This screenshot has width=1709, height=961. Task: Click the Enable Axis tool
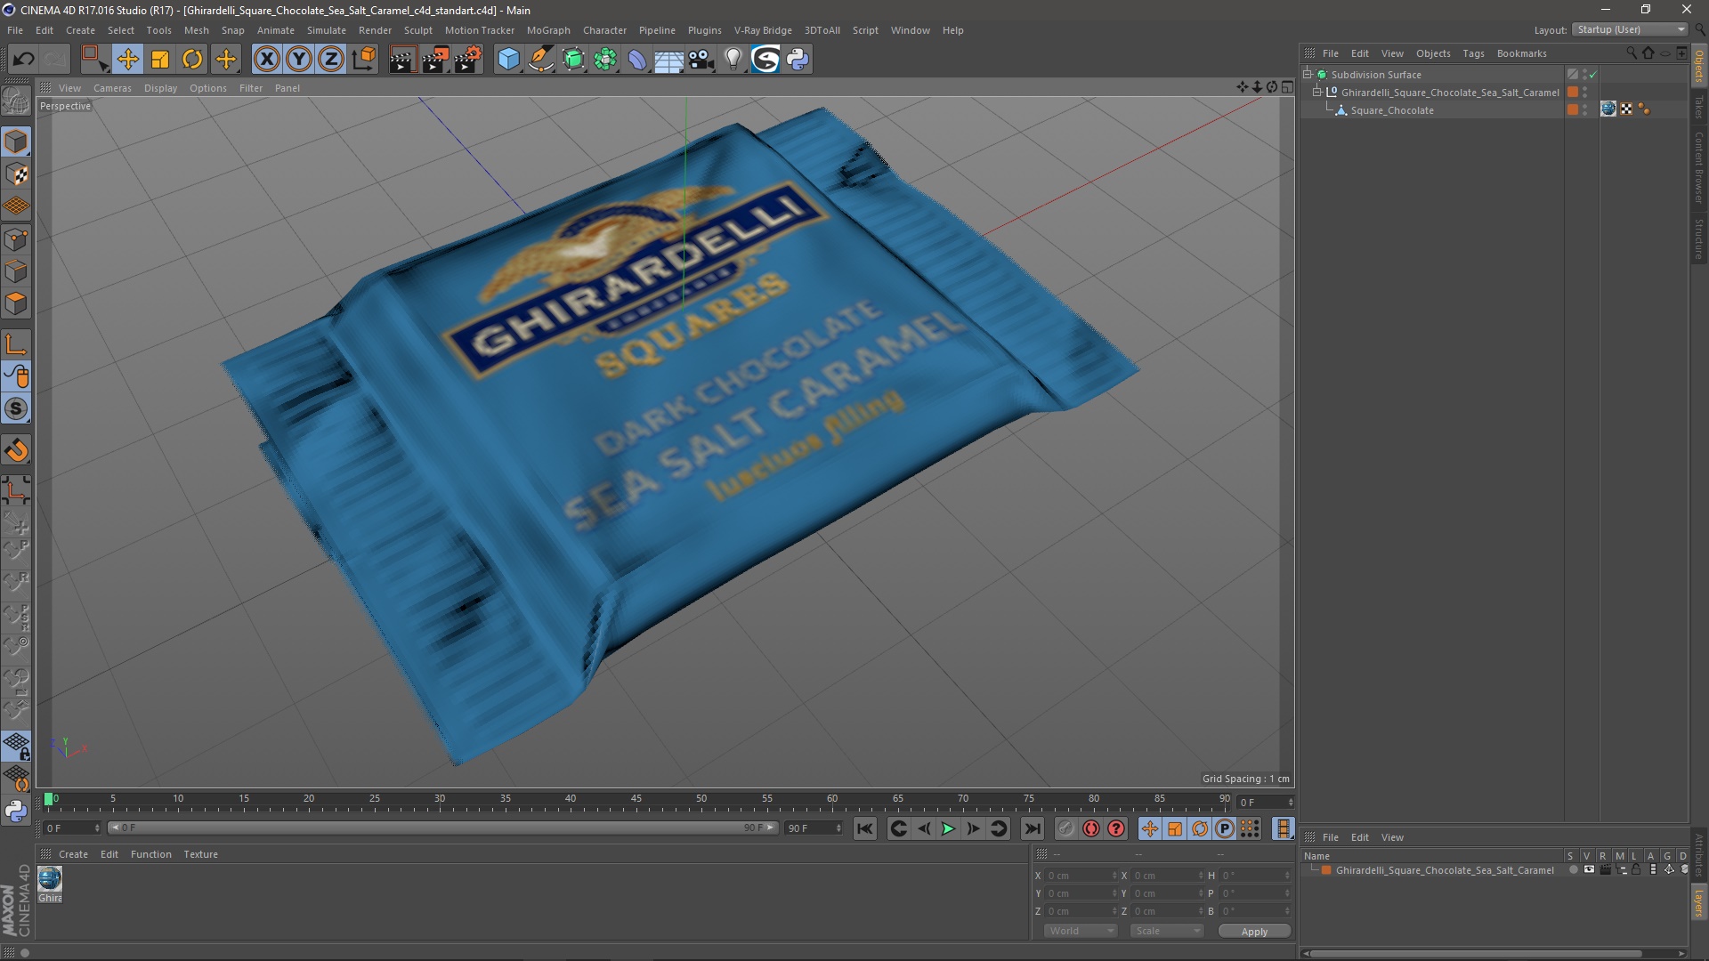click(16, 344)
